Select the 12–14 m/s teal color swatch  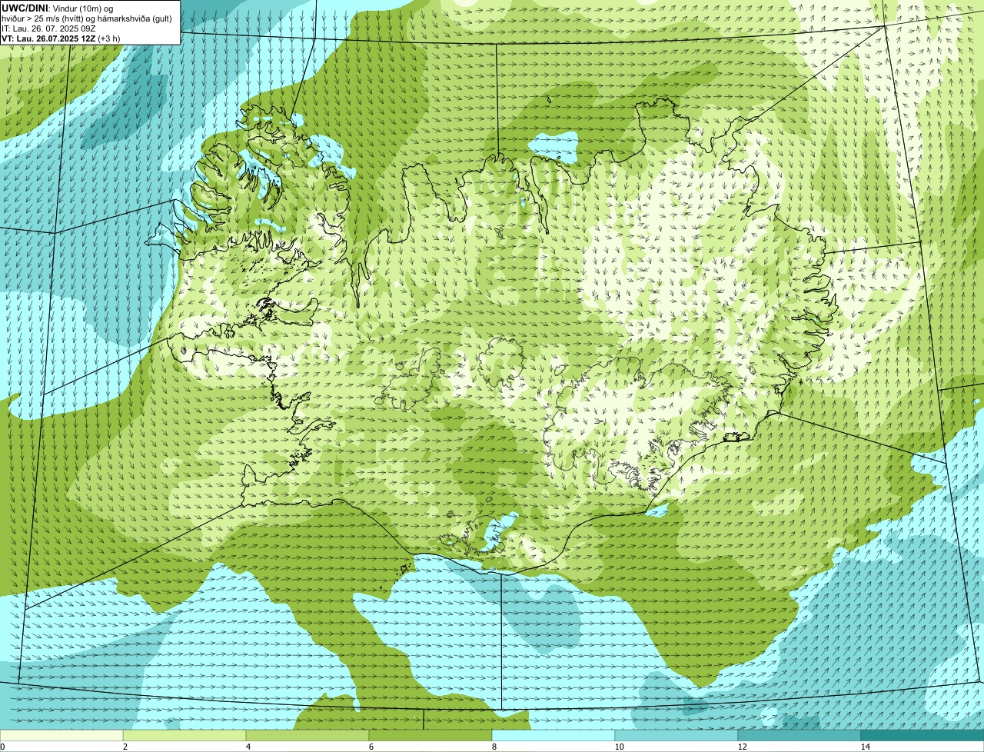[x=799, y=735]
